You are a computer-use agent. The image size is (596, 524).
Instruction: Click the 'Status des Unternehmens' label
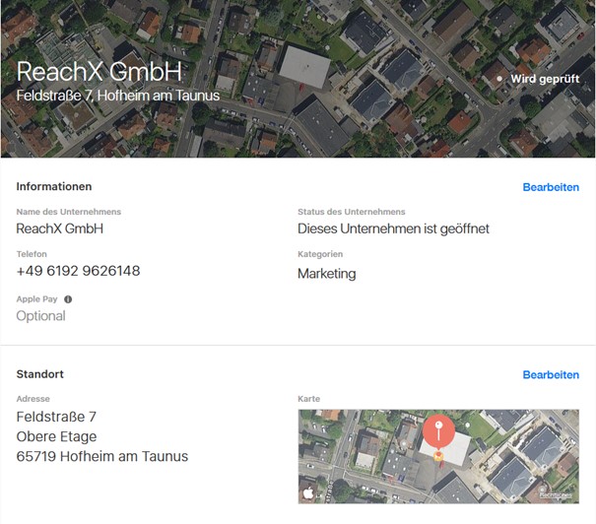[x=352, y=212]
